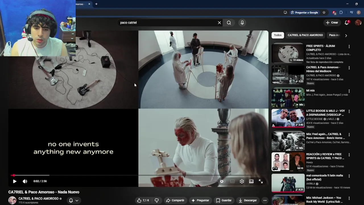Click video title 'CA7RIEL & Paco Amoroso - Nada Nuevo'
364x205 pixels.
point(44,192)
